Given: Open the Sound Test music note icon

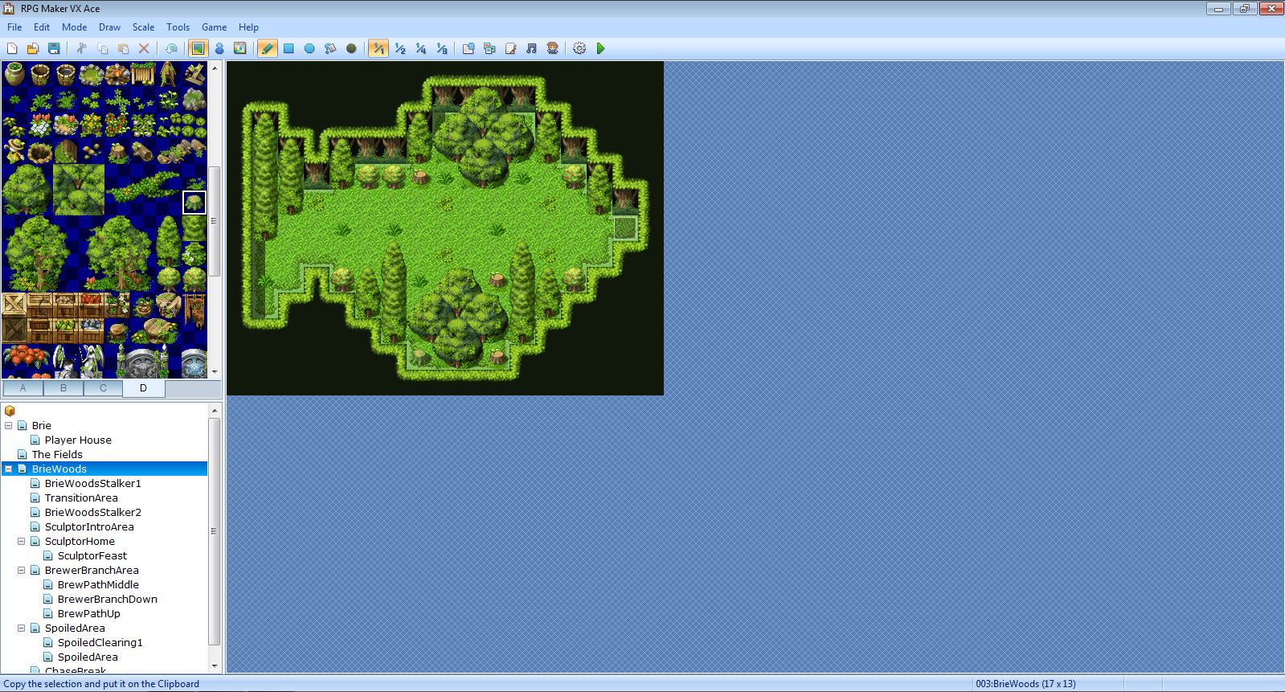Looking at the screenshot, I should click(x=531, y=48).
